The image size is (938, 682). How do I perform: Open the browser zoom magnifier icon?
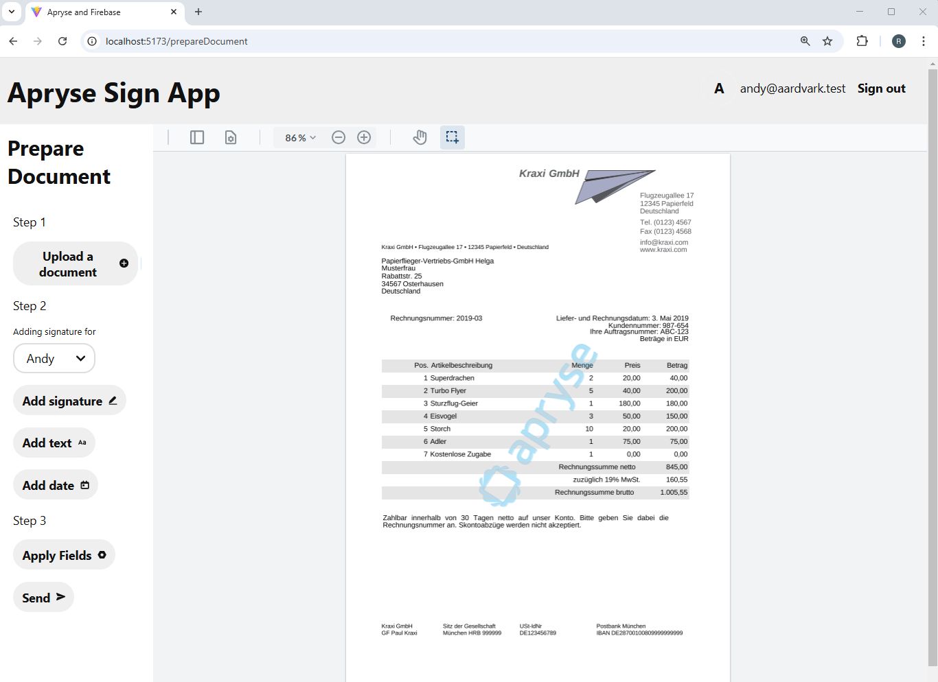805,41
